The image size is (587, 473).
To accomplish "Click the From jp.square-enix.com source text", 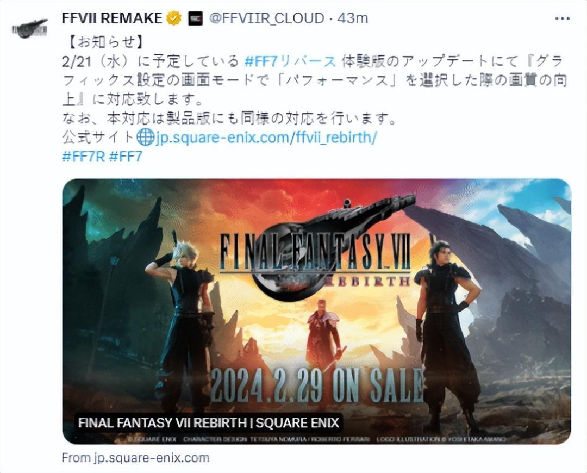I will click(x=135, y=458).
